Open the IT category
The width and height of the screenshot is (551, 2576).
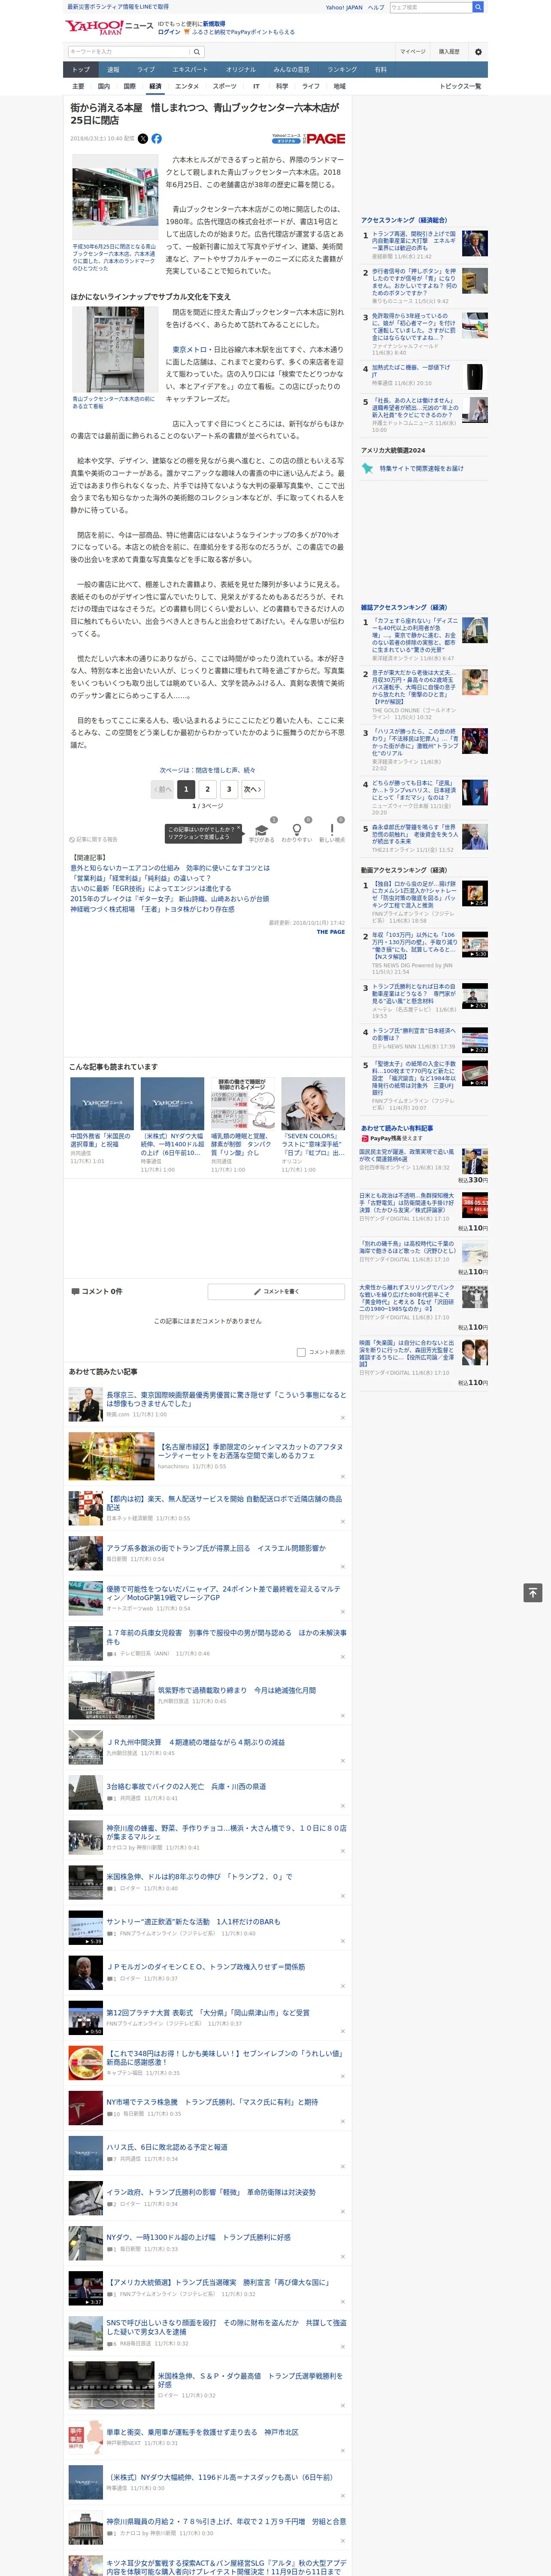tap(256, 86)
